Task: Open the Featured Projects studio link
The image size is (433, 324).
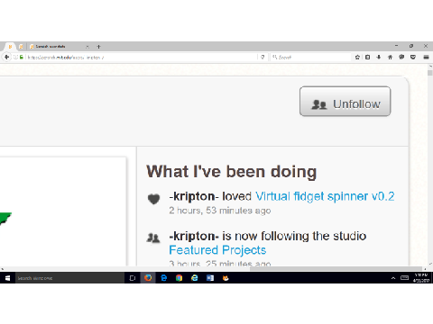Action: [217, 250]
